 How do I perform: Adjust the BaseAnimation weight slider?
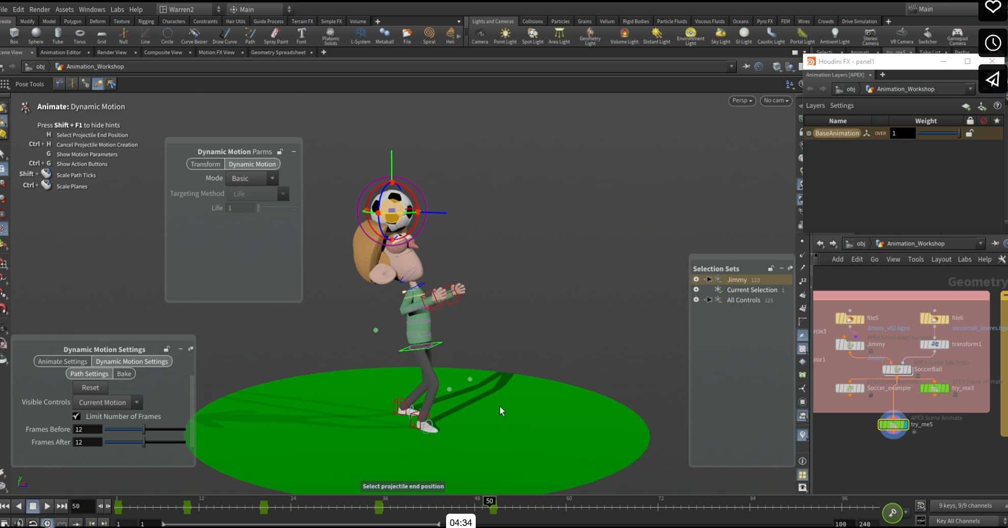(939, 133)
